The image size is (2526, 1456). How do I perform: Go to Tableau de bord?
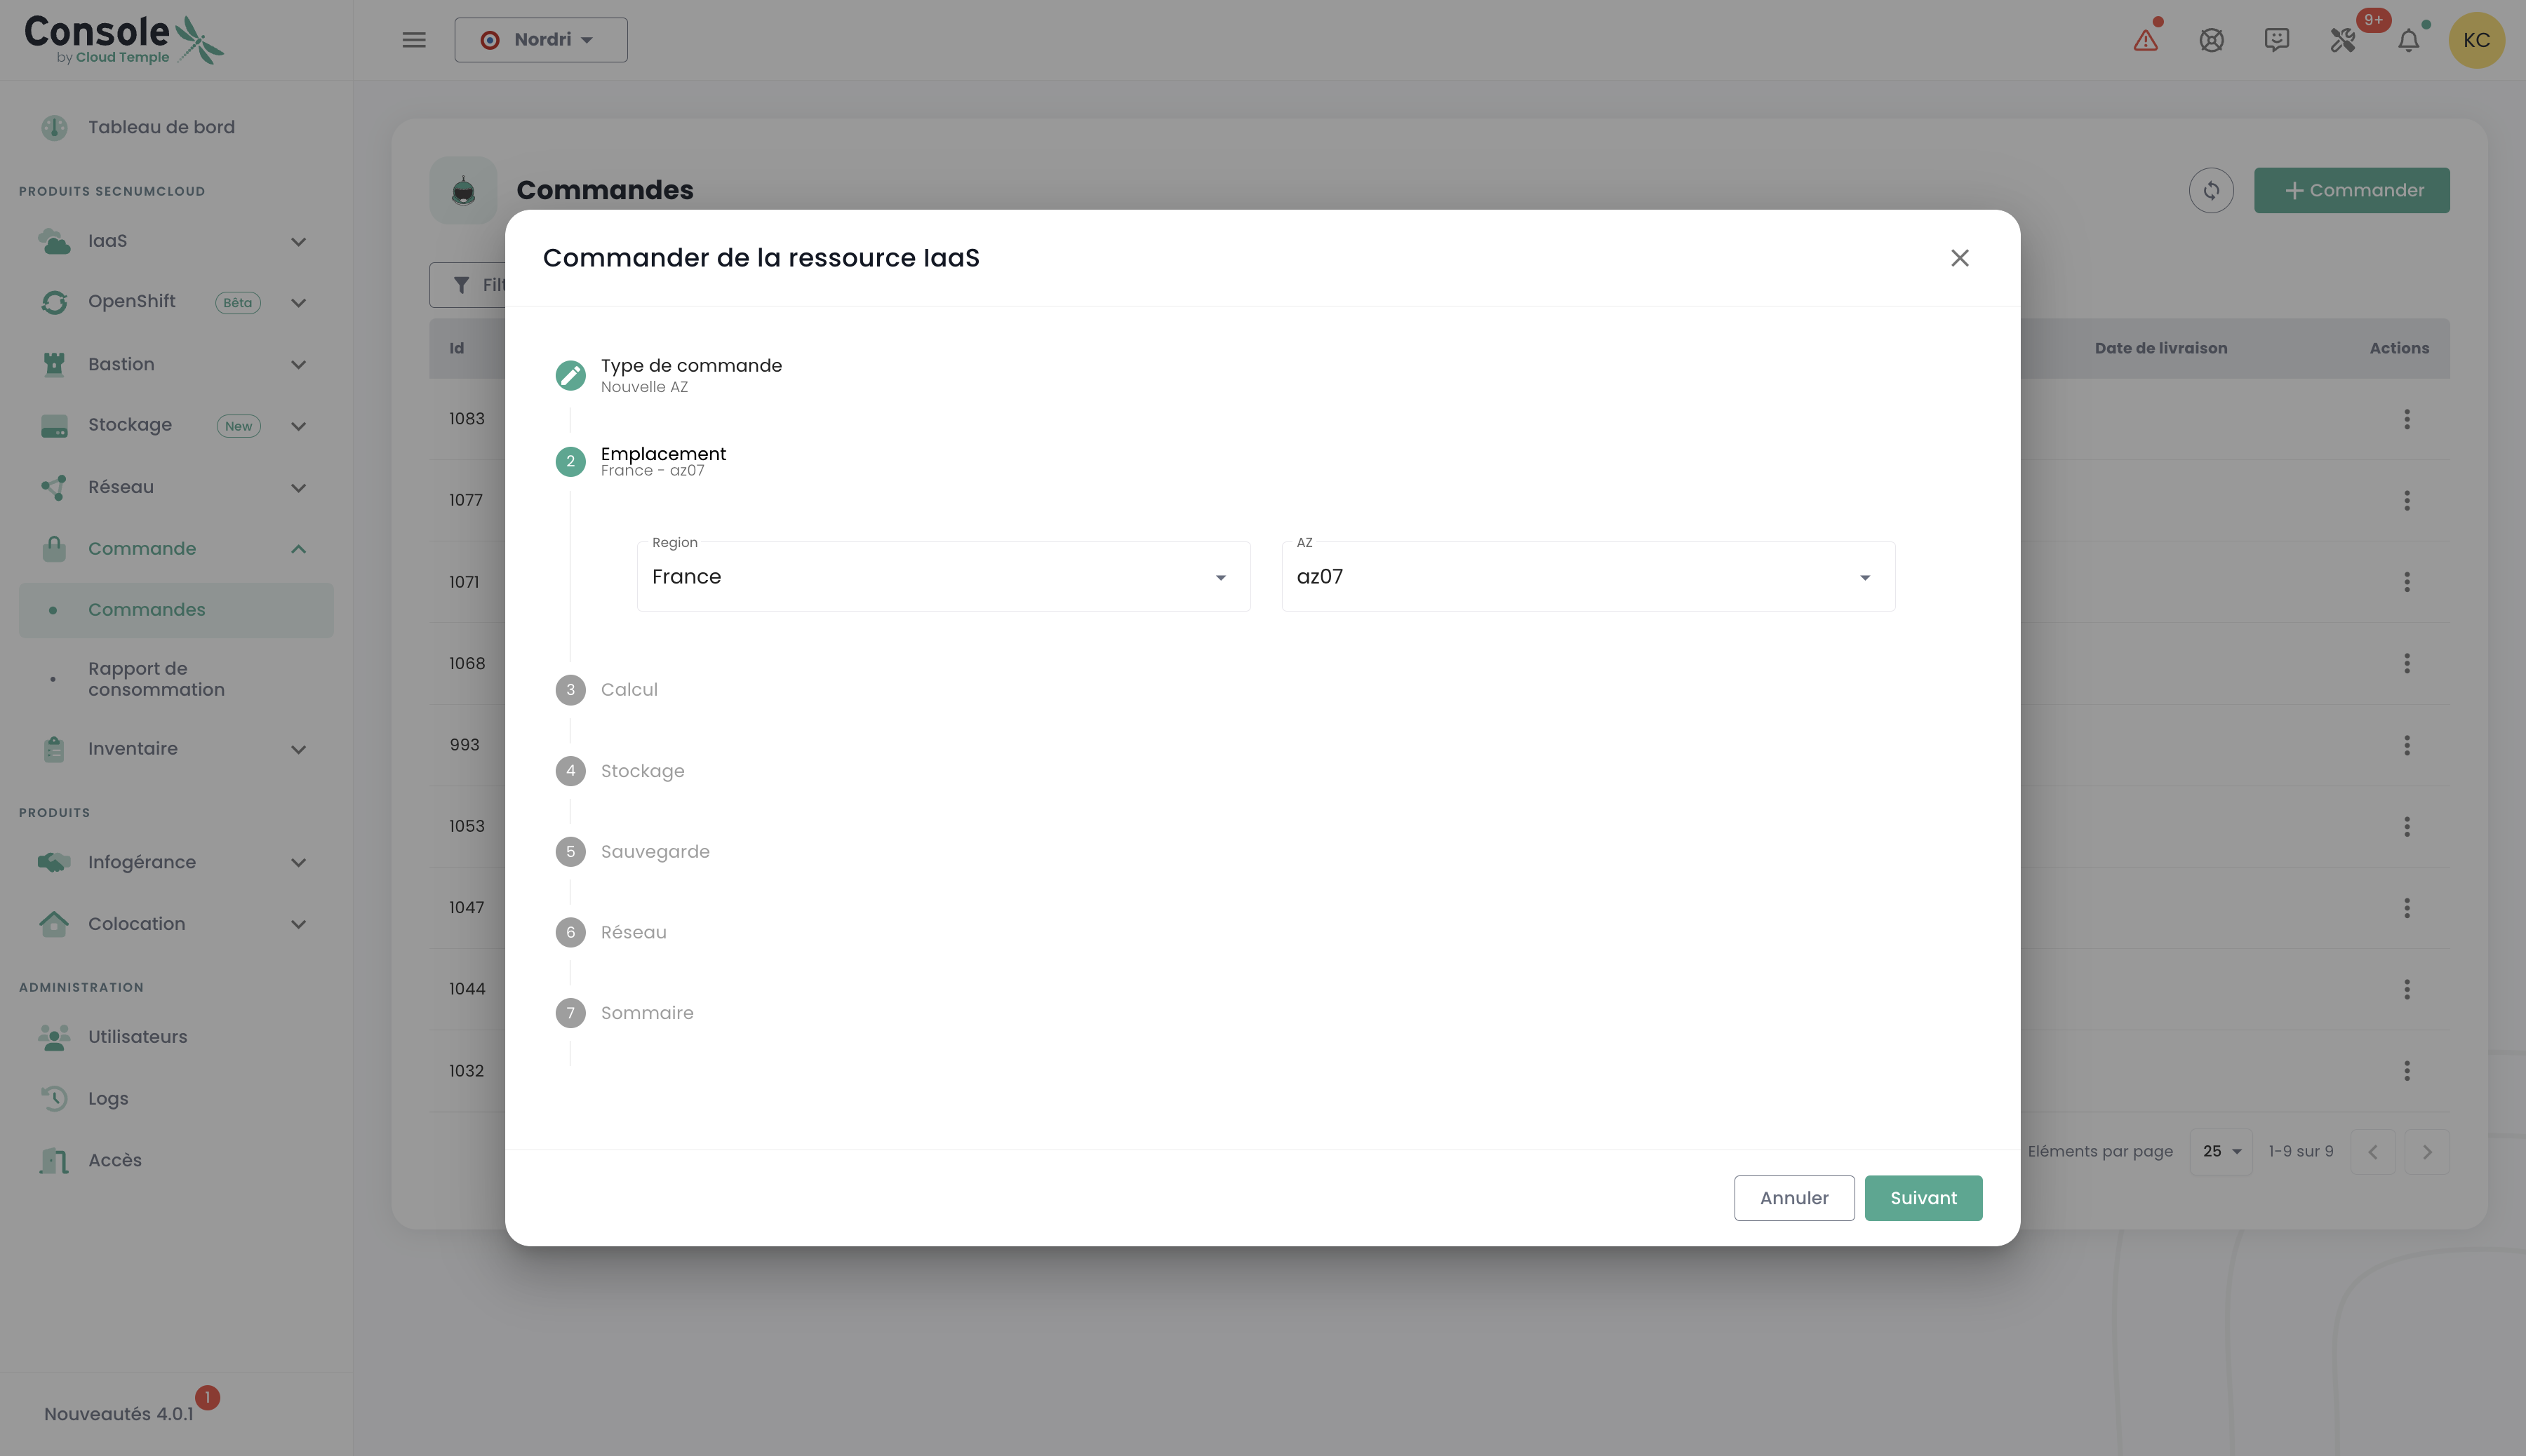tap(161, 127)
